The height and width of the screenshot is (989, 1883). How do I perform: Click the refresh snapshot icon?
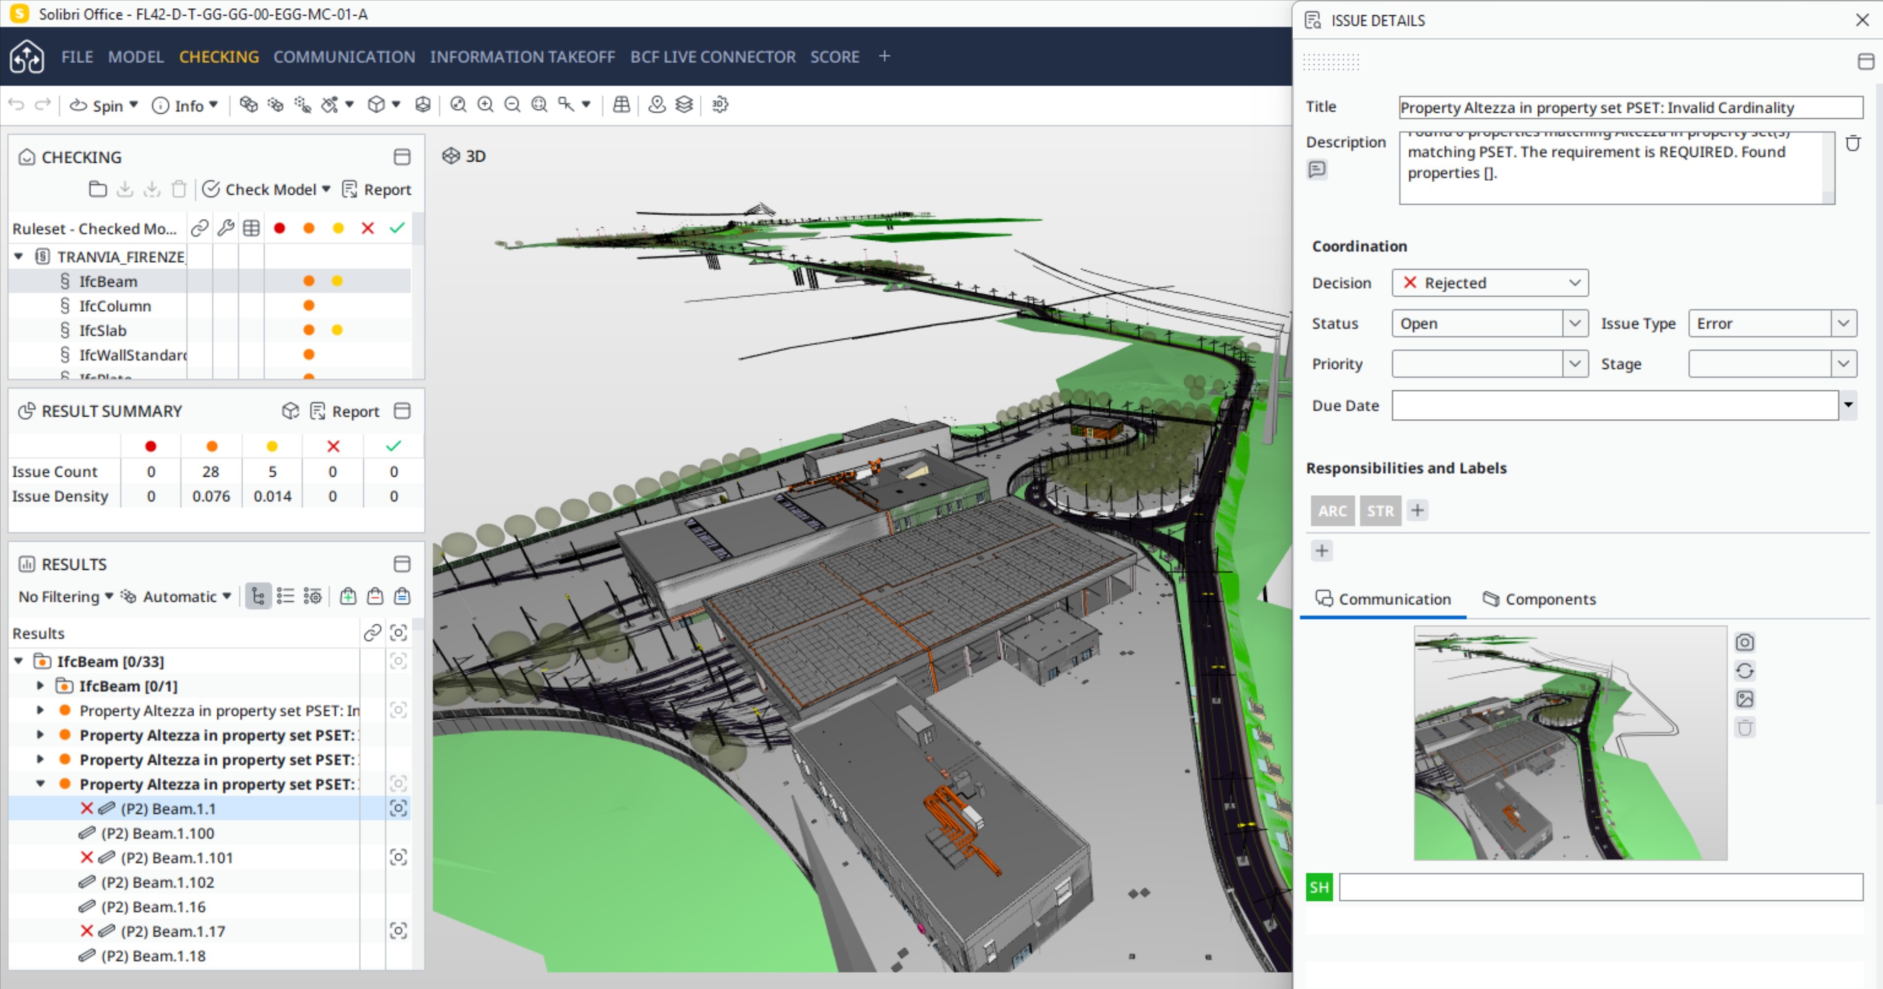[x=1745, y=670]
